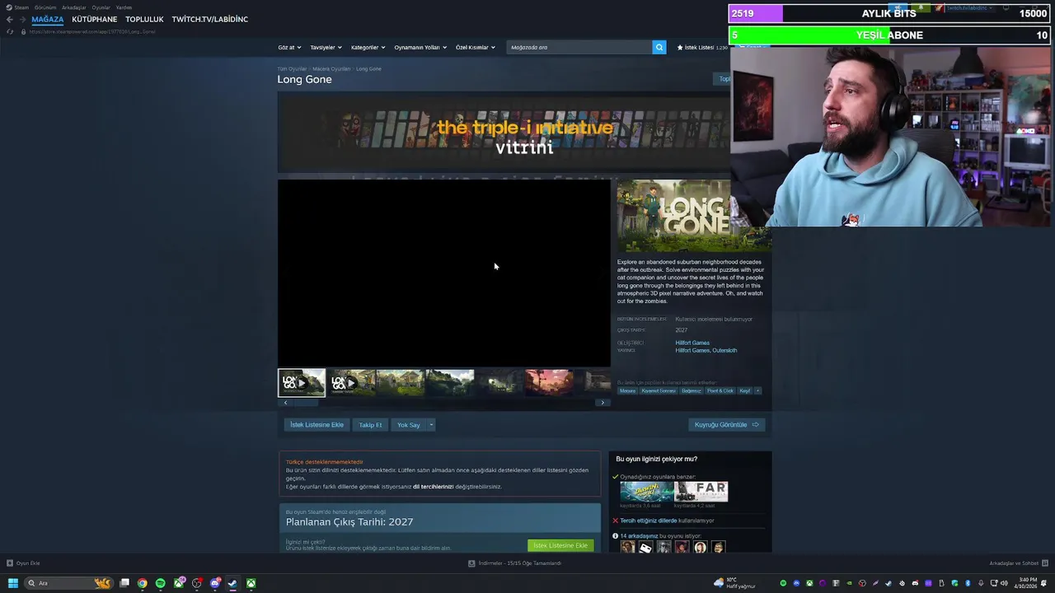Open the Oyunlar menu
This screenshot has height=593, width=1055.
click(x=101, y=7)
